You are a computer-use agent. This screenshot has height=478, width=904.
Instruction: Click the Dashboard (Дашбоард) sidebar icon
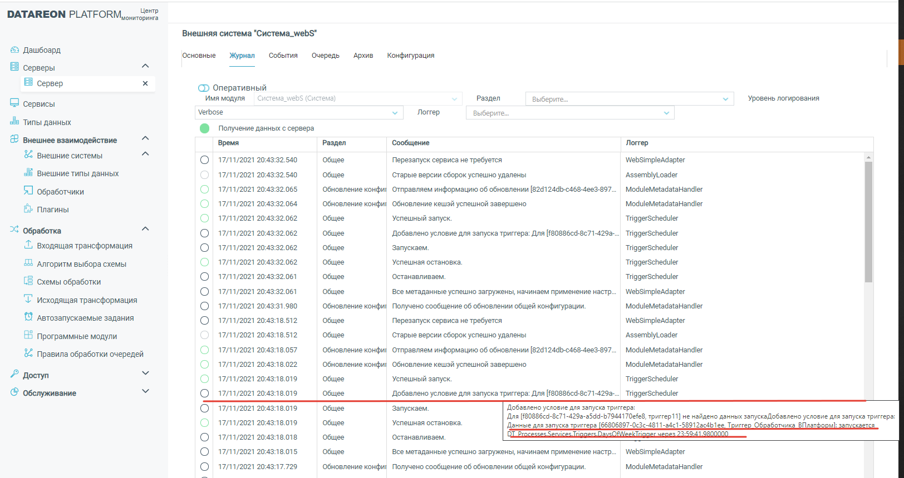click(x=14, y=50)
